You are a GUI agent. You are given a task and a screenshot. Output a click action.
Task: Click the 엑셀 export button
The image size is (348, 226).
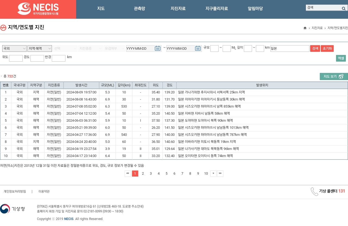[x=341, y=58]
